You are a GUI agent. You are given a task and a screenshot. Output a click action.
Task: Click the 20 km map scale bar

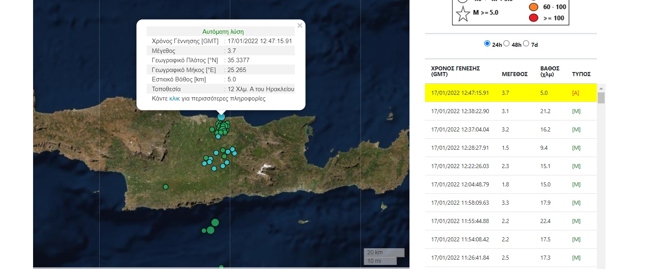coord(384,252)
